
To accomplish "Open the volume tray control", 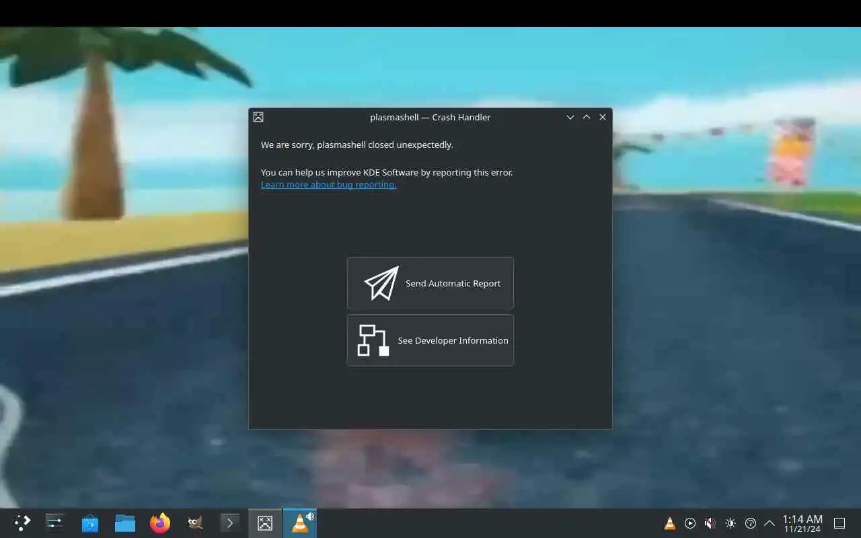I will coord(710,523).
